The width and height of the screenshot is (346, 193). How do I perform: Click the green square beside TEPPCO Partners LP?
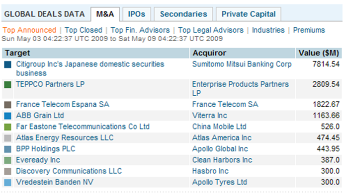click(x=8, y=85)
